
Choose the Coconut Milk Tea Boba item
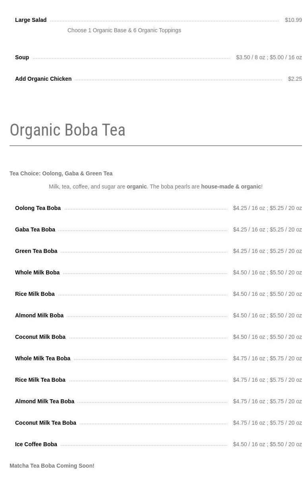pyautogui.click(x=46, y=423)
